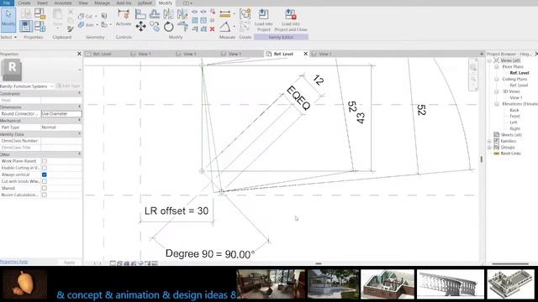
Task: Click the Mirror Pick Axis icon
Action: pyautogui.click(x=168, y=14)
